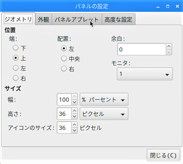
Task: Expand the % パーセント width unit dropdown
Action: click(x=104, y=100)
